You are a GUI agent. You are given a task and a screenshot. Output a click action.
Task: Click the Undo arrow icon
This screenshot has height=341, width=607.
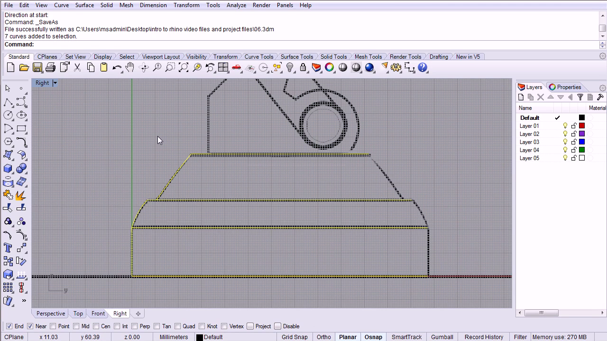tap(117, 68)
